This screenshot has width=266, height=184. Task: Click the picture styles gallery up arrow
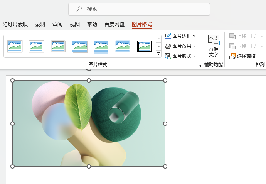click(158, 39)
